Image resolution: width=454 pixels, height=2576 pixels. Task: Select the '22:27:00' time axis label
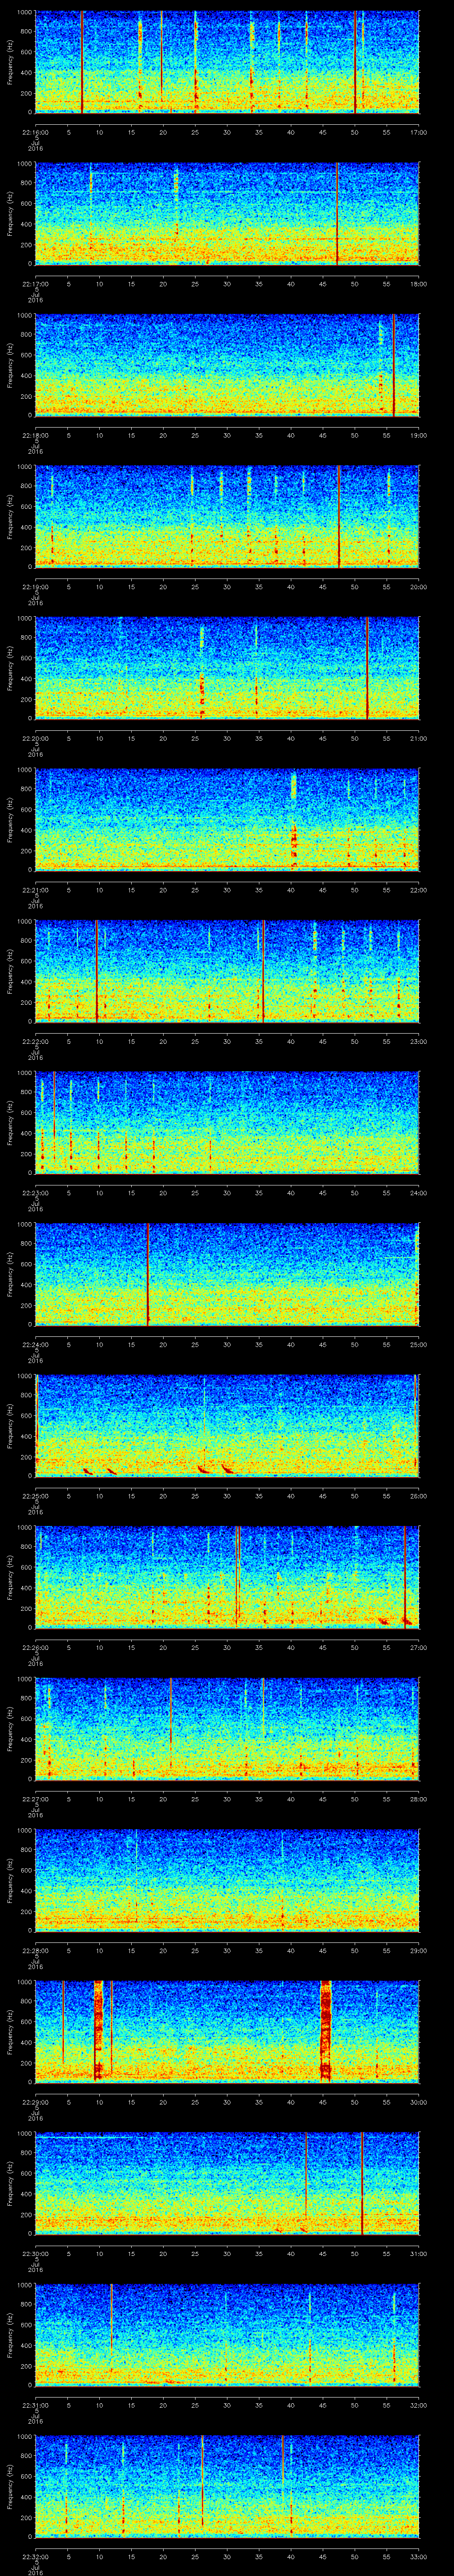click(x=36, y=1799)
